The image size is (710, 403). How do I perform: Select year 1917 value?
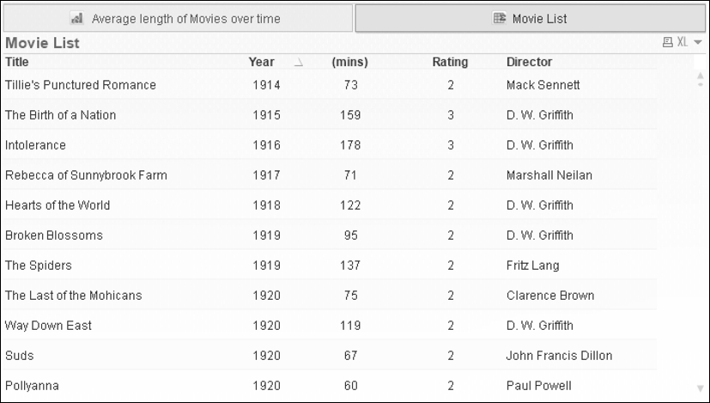click(x=266, y=175)
